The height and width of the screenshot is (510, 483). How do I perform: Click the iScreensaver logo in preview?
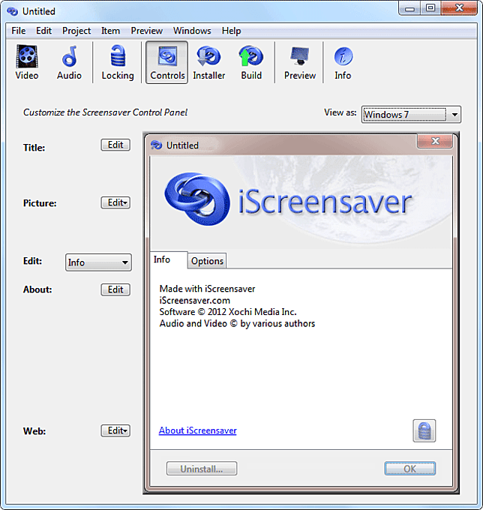click(288, 199)
